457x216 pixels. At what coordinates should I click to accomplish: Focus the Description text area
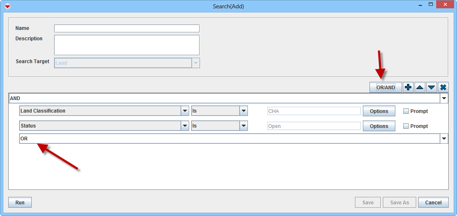[127, 45]
